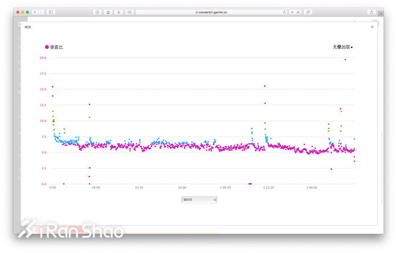The height and width of the screenshot is (253, 397).
Task: Click the 20.0 outlier point on chart
Action: click(345, 59)
